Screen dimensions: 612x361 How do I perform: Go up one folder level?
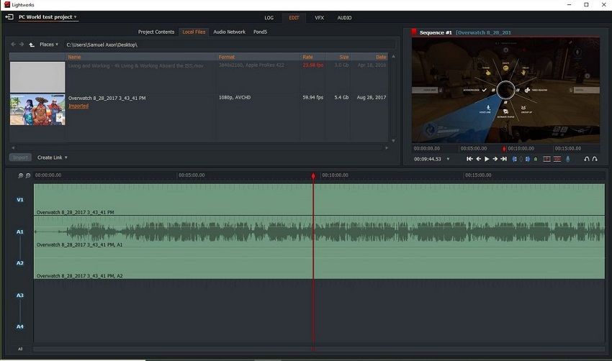(x=32, y=45)
